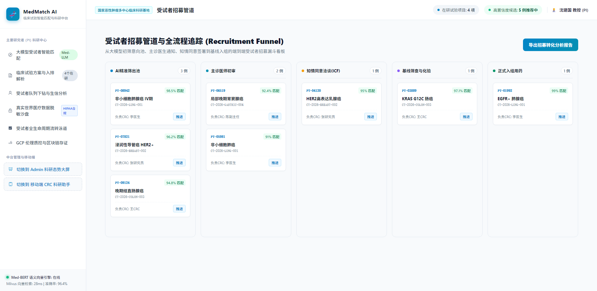
Task: Click the 97.1% 匹配 badge
Action: (462, 91)
